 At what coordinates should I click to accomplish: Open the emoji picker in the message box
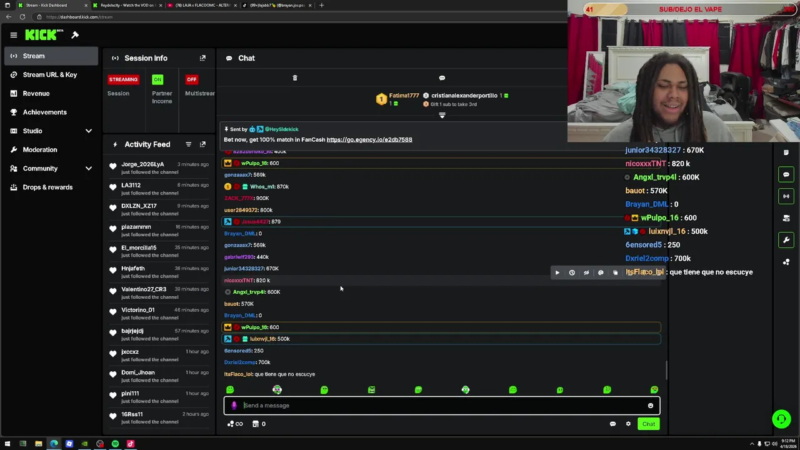(651, 406)
